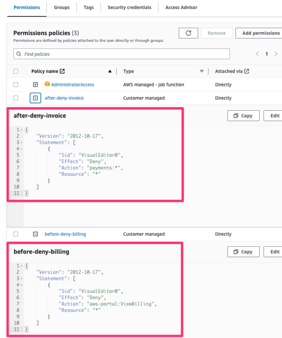Open the Access Advisor tab
This screenshot has width=282, height=338.
pos(181,7)
